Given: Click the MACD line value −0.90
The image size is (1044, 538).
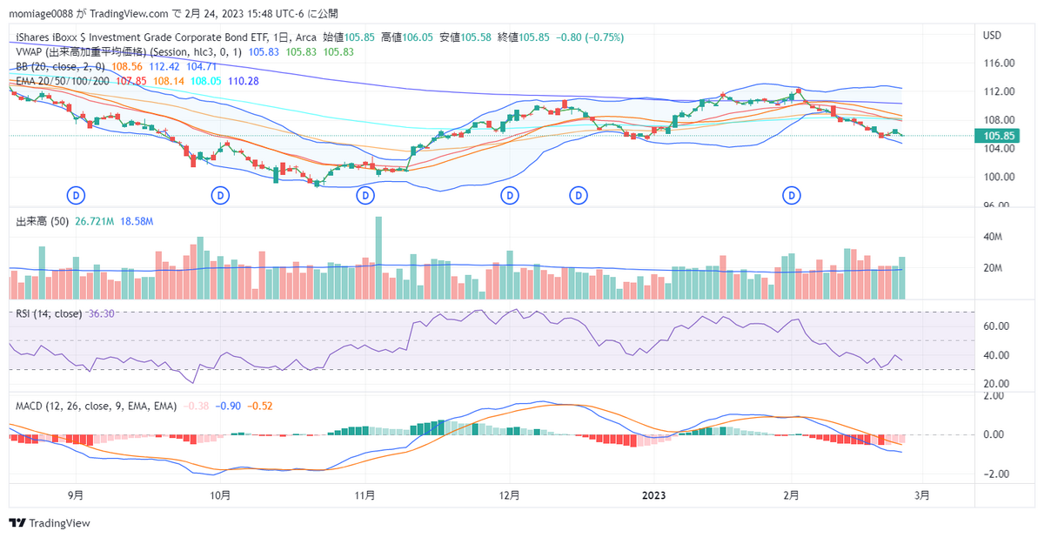Looking at the screenshot, I should coord(228,406).
